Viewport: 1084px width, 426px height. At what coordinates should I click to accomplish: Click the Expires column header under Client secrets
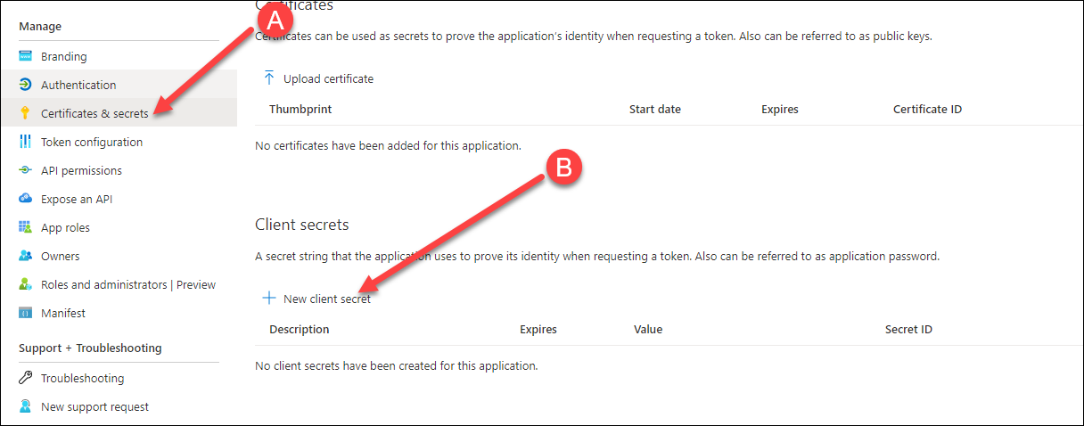pos(538,329)
